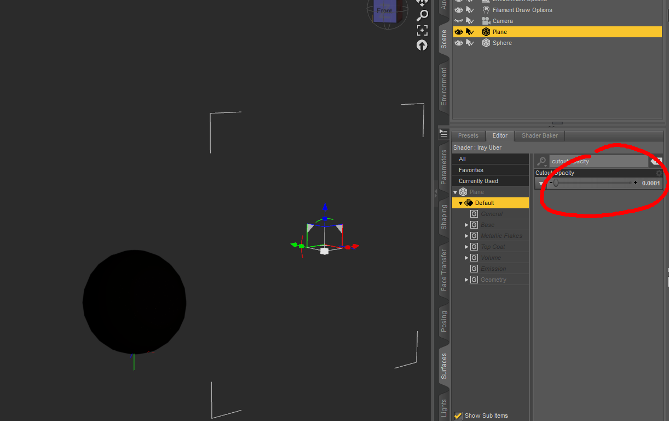Click the plus button on opacity slider
Viewport: 669px width, 421px height.
point(635,183)
